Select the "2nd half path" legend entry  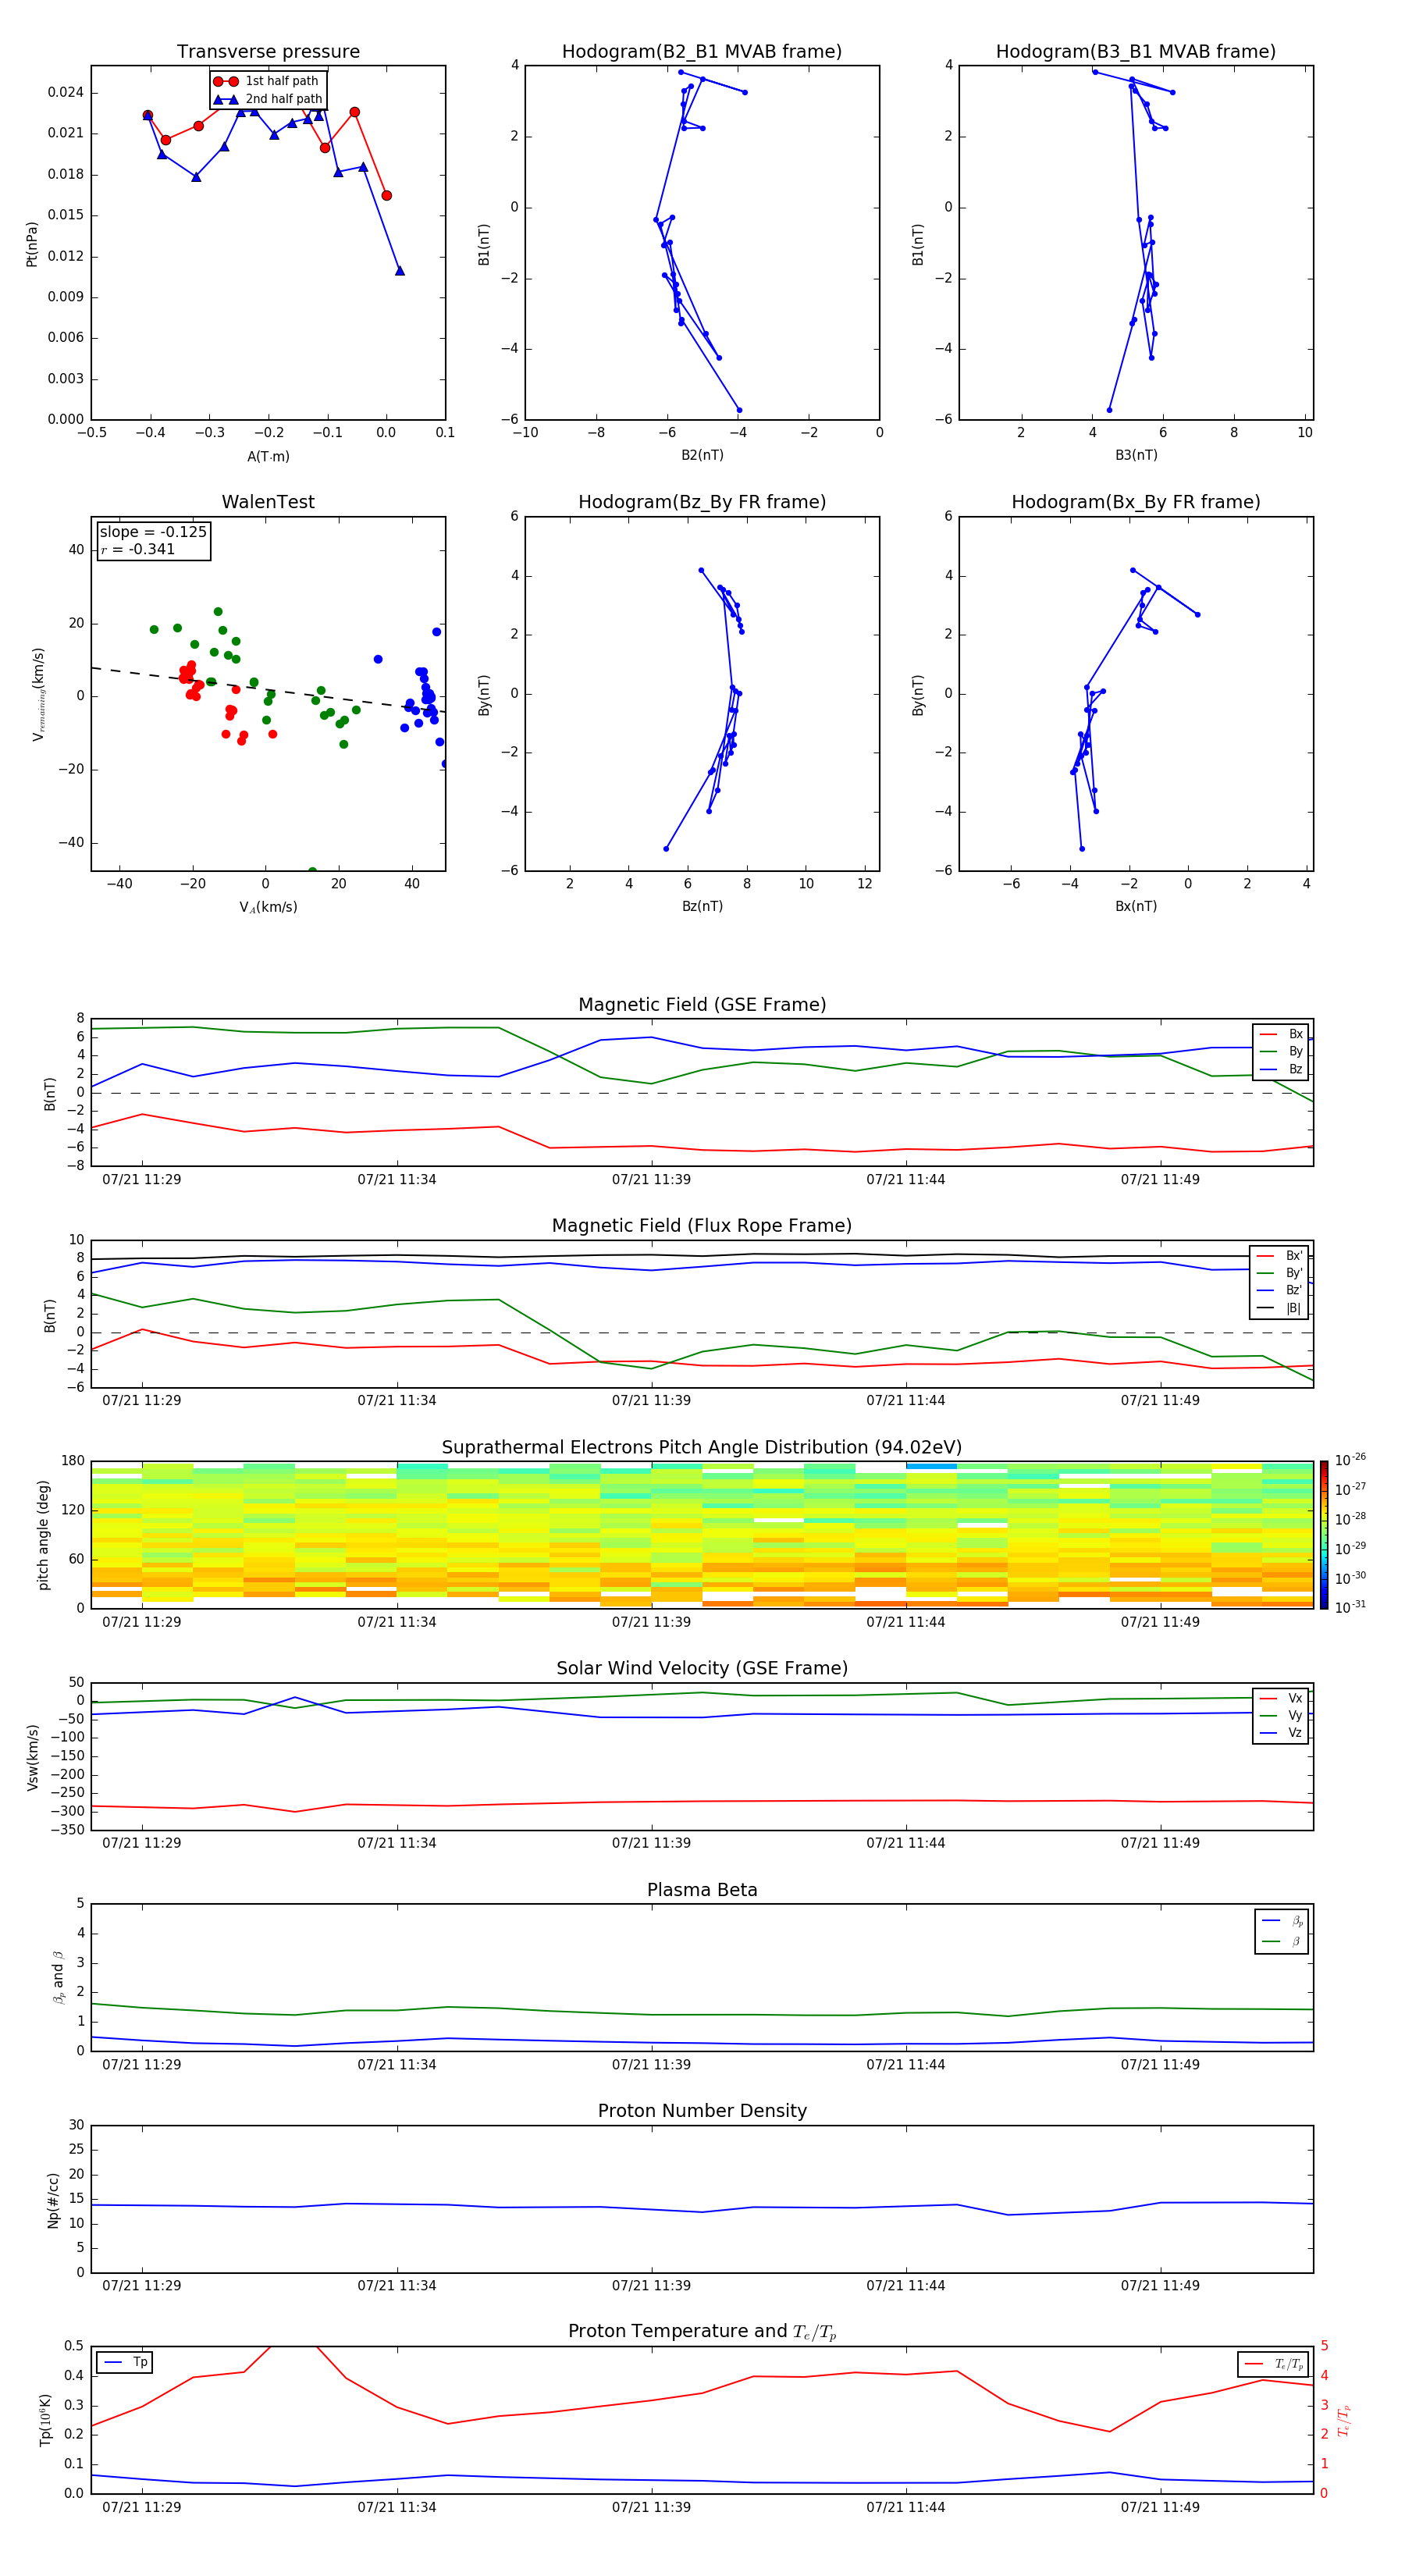click(x=267, y=99)
